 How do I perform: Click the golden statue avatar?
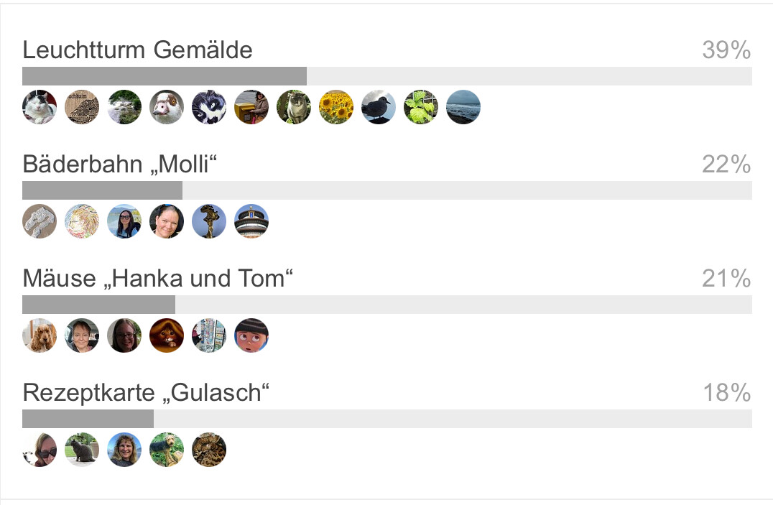pyautogui.click(x=209, y=221)
